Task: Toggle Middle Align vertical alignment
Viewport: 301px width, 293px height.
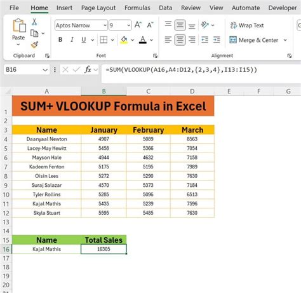Action: pyautogui.click(x=180, y=25)
